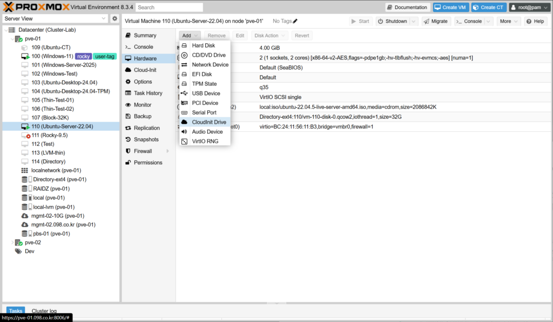Screen dimensions: 553x322
Task: Open the Documentation button
Action: [x=407, y=7]
